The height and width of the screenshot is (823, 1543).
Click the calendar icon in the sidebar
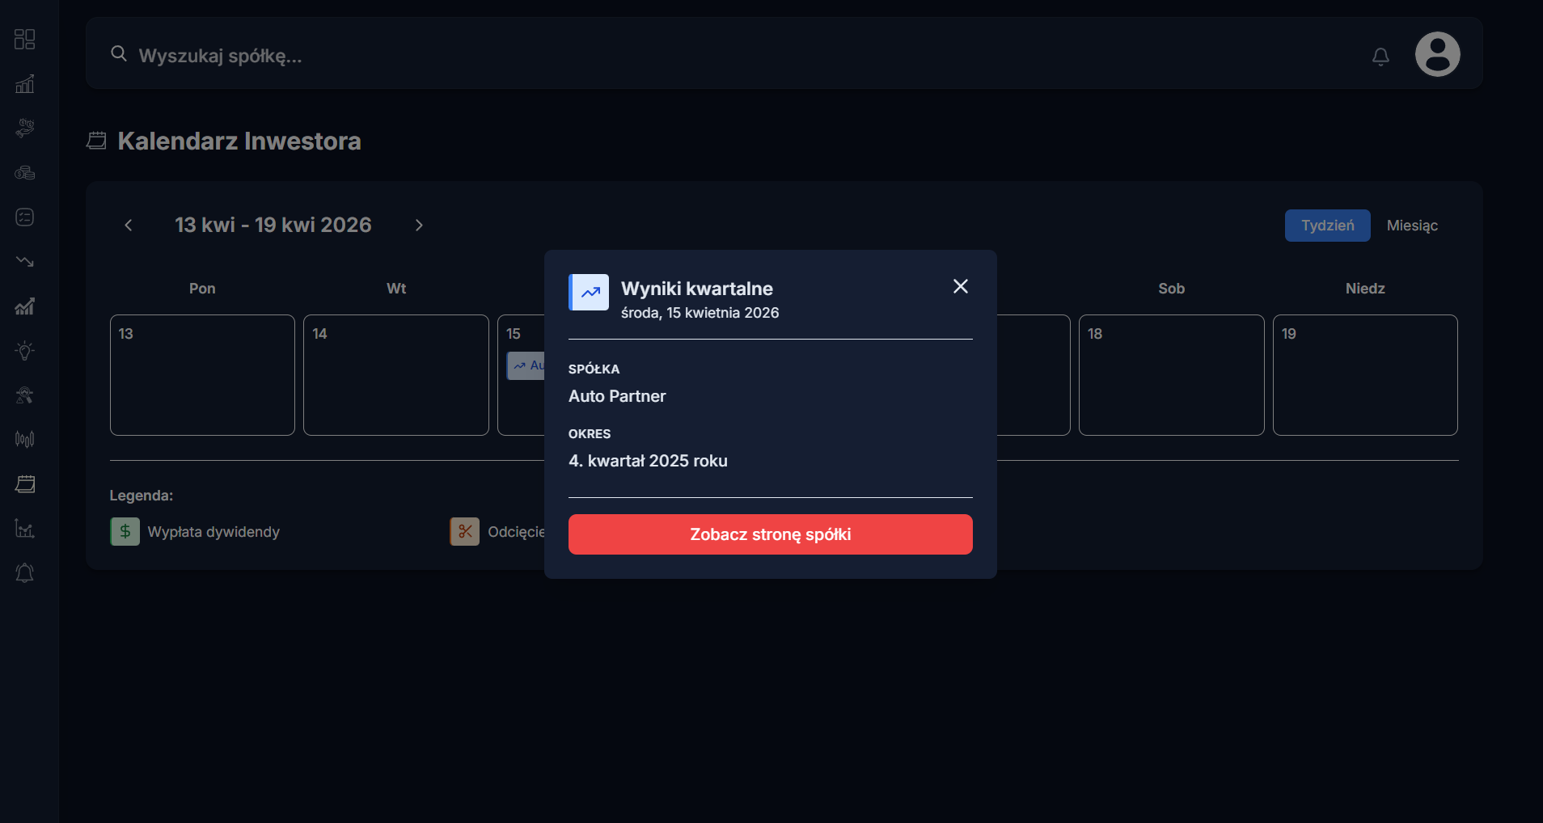tap(25, 484)
